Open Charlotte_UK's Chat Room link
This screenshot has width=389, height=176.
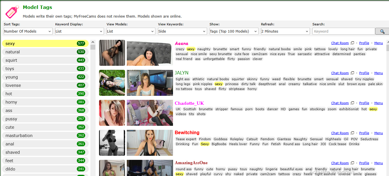coord(340,103)
